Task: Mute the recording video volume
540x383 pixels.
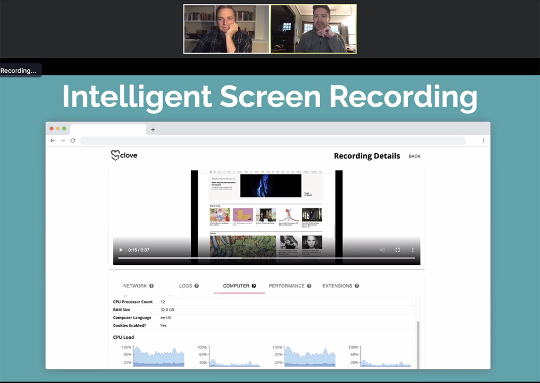Action: pyautogui.click(x=382, y=250)
